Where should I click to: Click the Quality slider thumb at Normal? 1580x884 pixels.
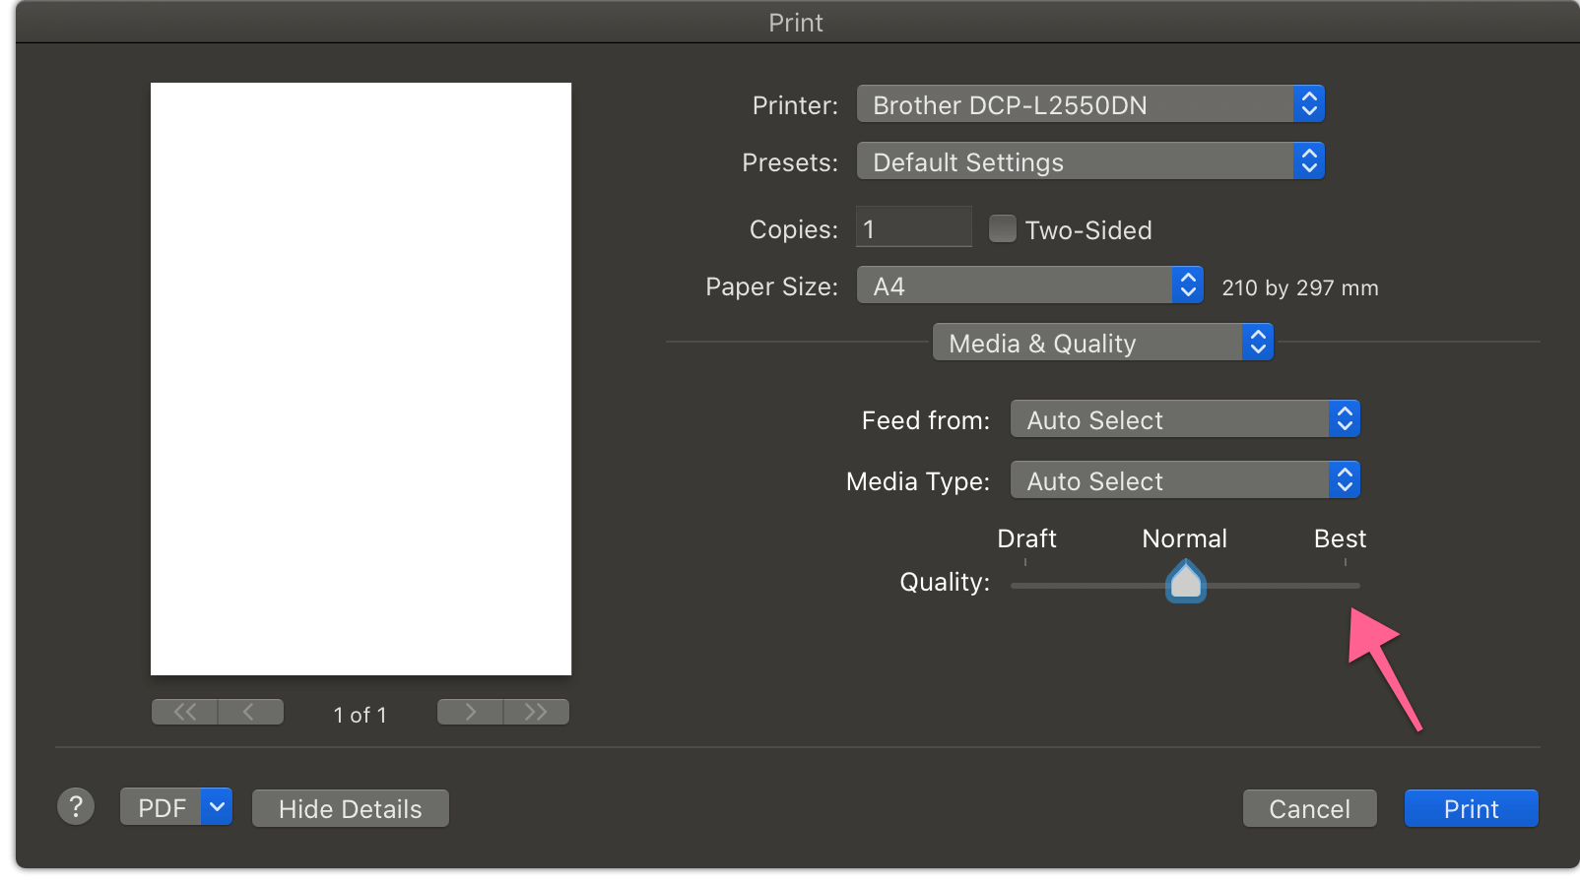[x=1186, y=581]
